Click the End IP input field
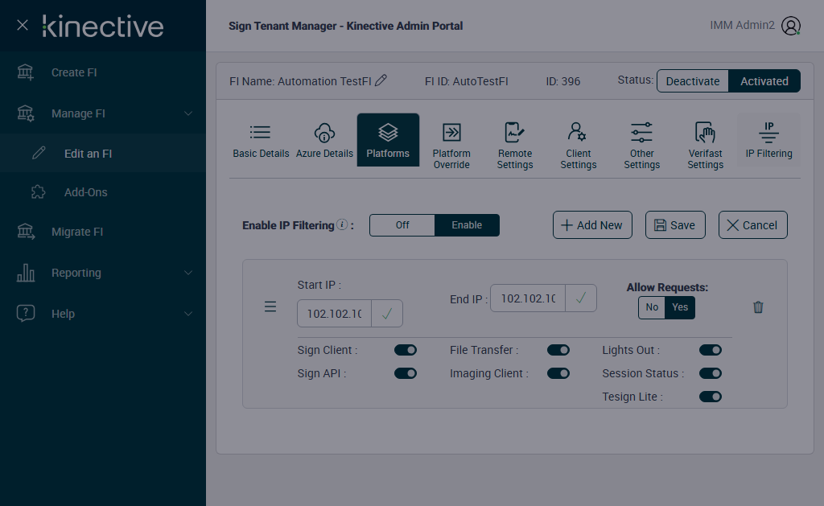The image size is (824, 506). pyautogui.click(x=528, y=298)
